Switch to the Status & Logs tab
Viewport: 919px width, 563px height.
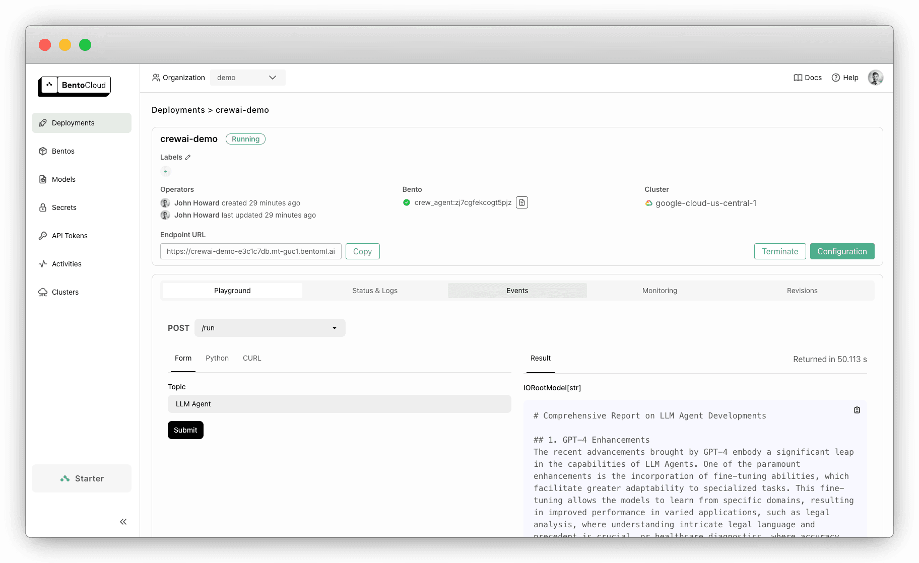(x=375, y=291)
